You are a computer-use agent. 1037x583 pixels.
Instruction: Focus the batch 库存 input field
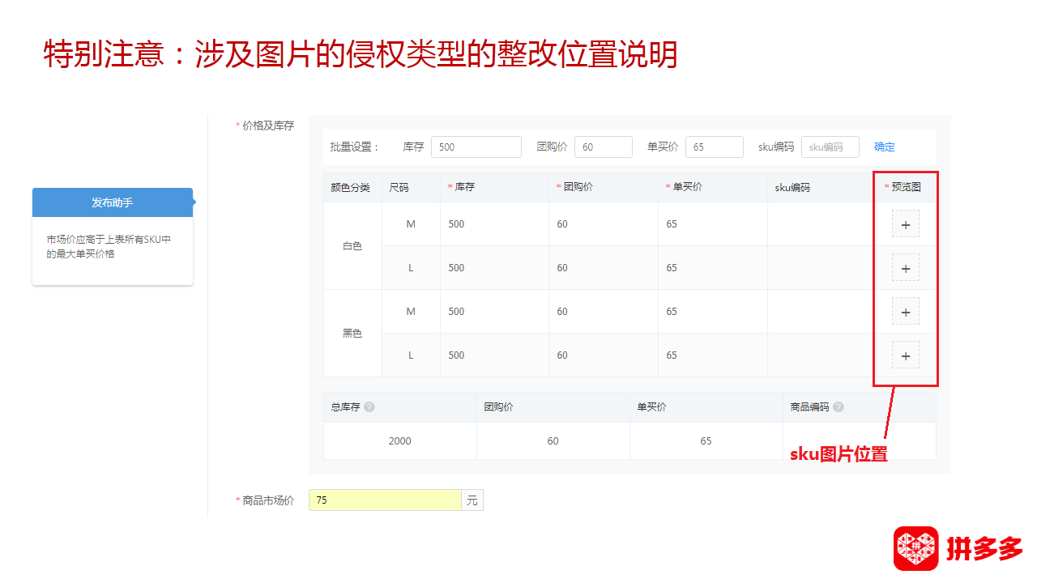click(x=476, y=147)
